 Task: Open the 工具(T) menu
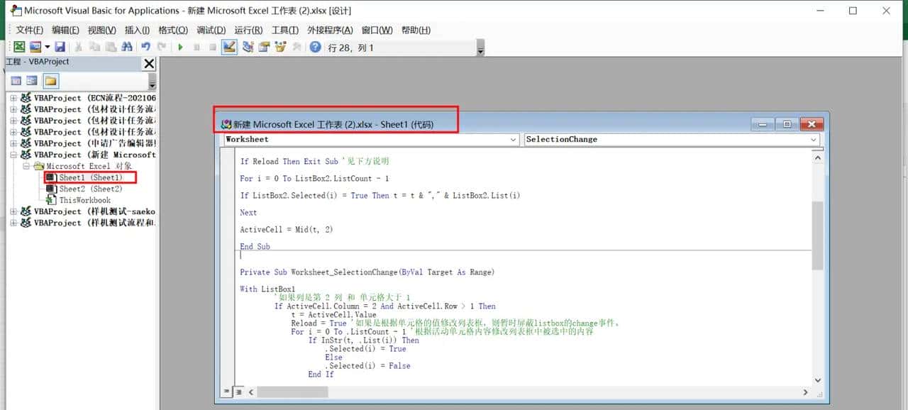click(285, 30)
